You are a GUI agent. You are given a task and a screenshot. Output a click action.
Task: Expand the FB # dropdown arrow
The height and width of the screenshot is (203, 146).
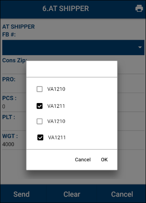coord(140,47)
